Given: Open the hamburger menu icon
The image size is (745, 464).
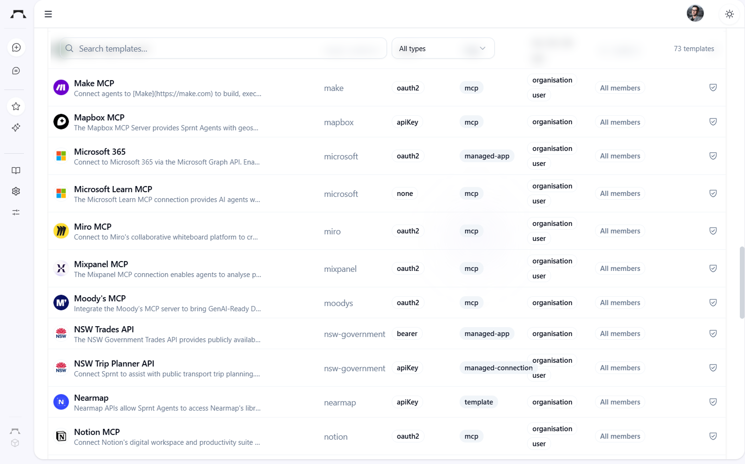Looking at the screenshot, I should (x=48, y=14).
